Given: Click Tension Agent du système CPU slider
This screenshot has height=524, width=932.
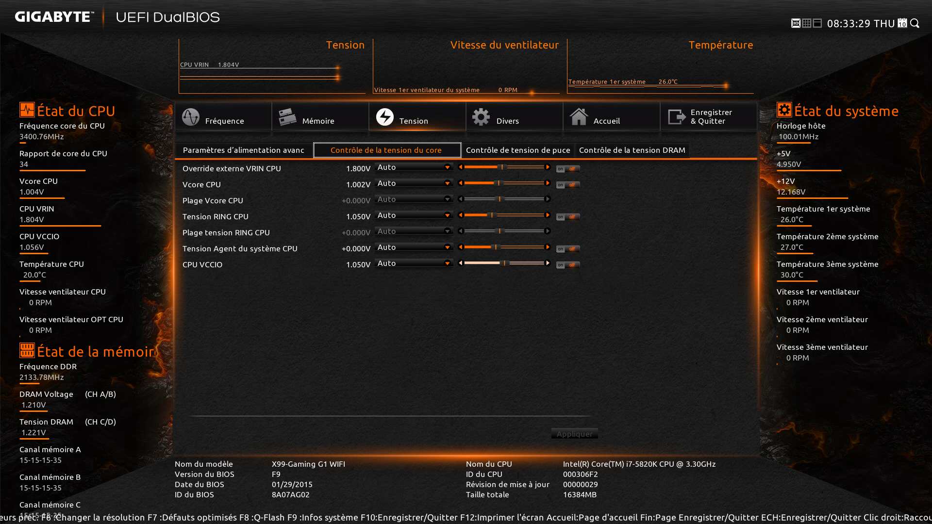Looking at the screenshot, I should pyautogui.click(x=504, y=247).
